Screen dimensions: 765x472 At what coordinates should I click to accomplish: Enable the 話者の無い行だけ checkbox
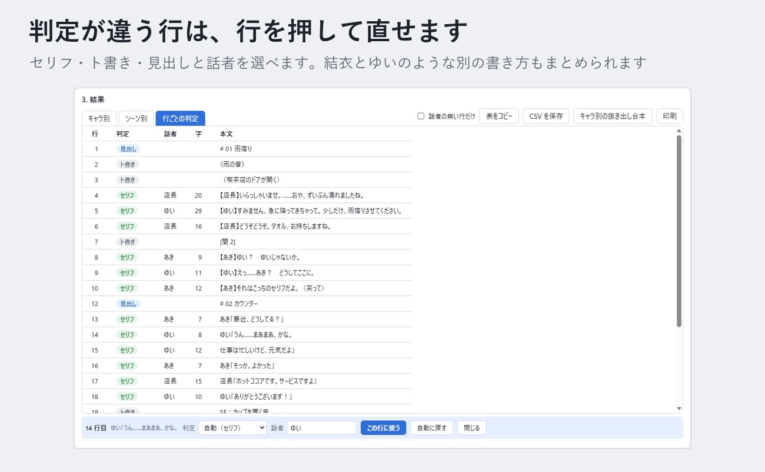click(421, 116)
